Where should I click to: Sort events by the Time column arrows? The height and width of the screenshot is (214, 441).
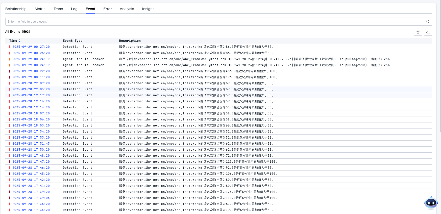(x=19, y=41)
